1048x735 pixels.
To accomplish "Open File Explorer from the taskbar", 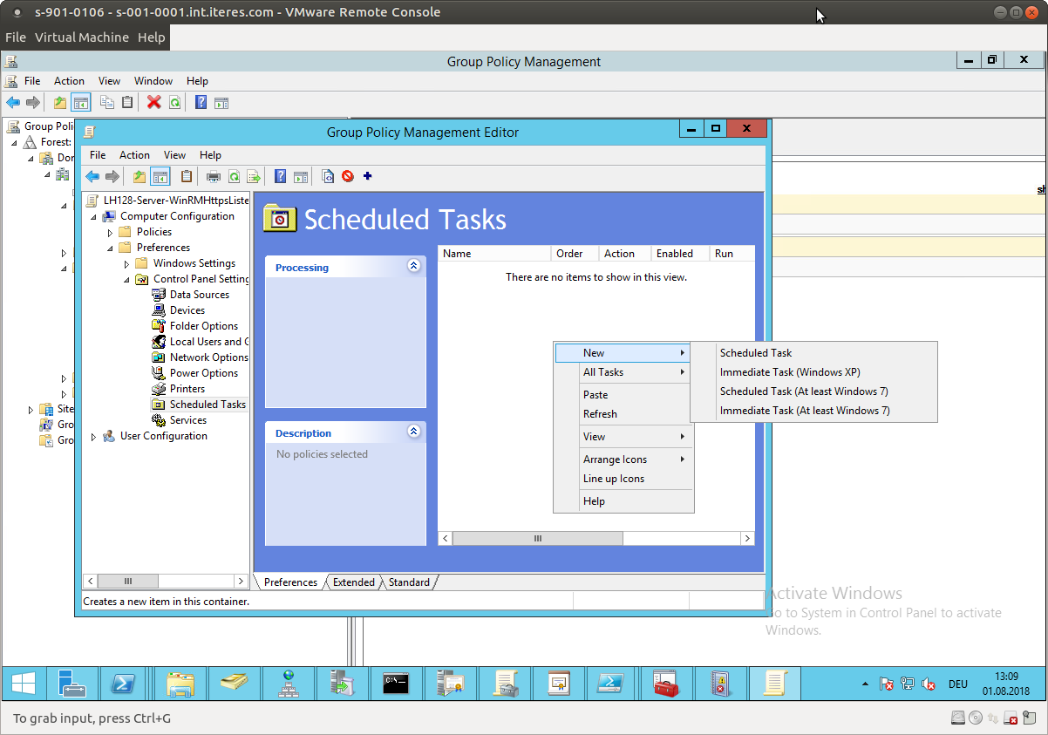I will point(180,684).
